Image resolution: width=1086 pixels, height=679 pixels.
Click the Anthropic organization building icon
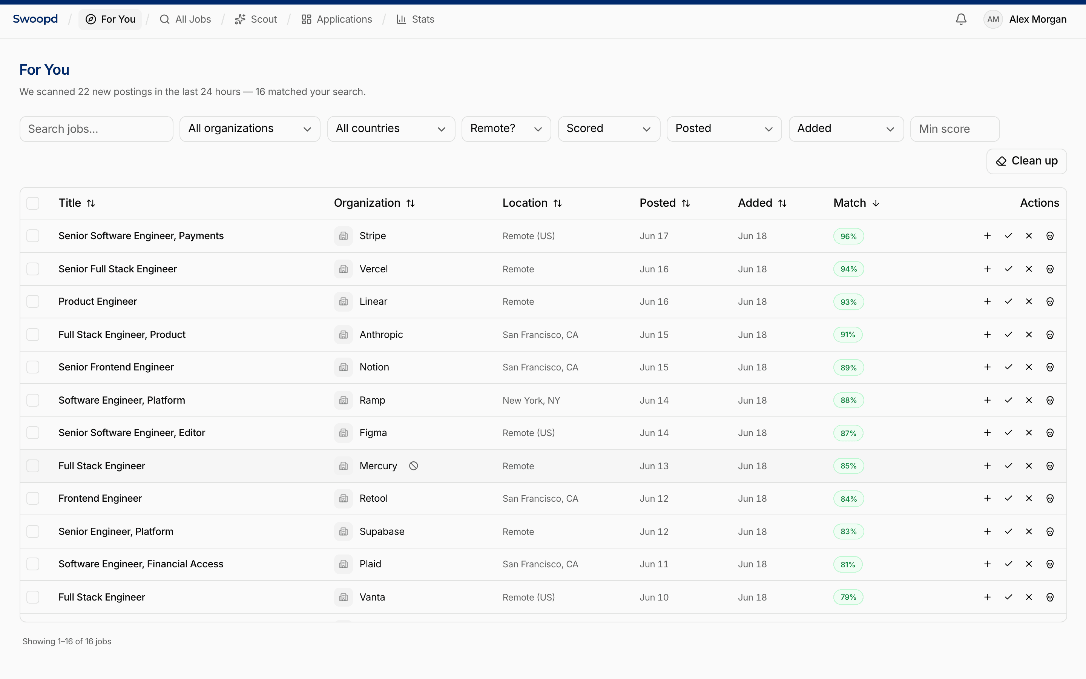click(x=343, y=335)
